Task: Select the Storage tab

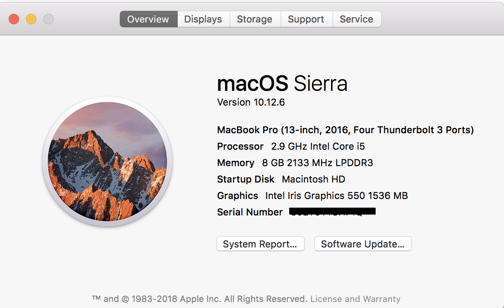Action: pos(254,19)
